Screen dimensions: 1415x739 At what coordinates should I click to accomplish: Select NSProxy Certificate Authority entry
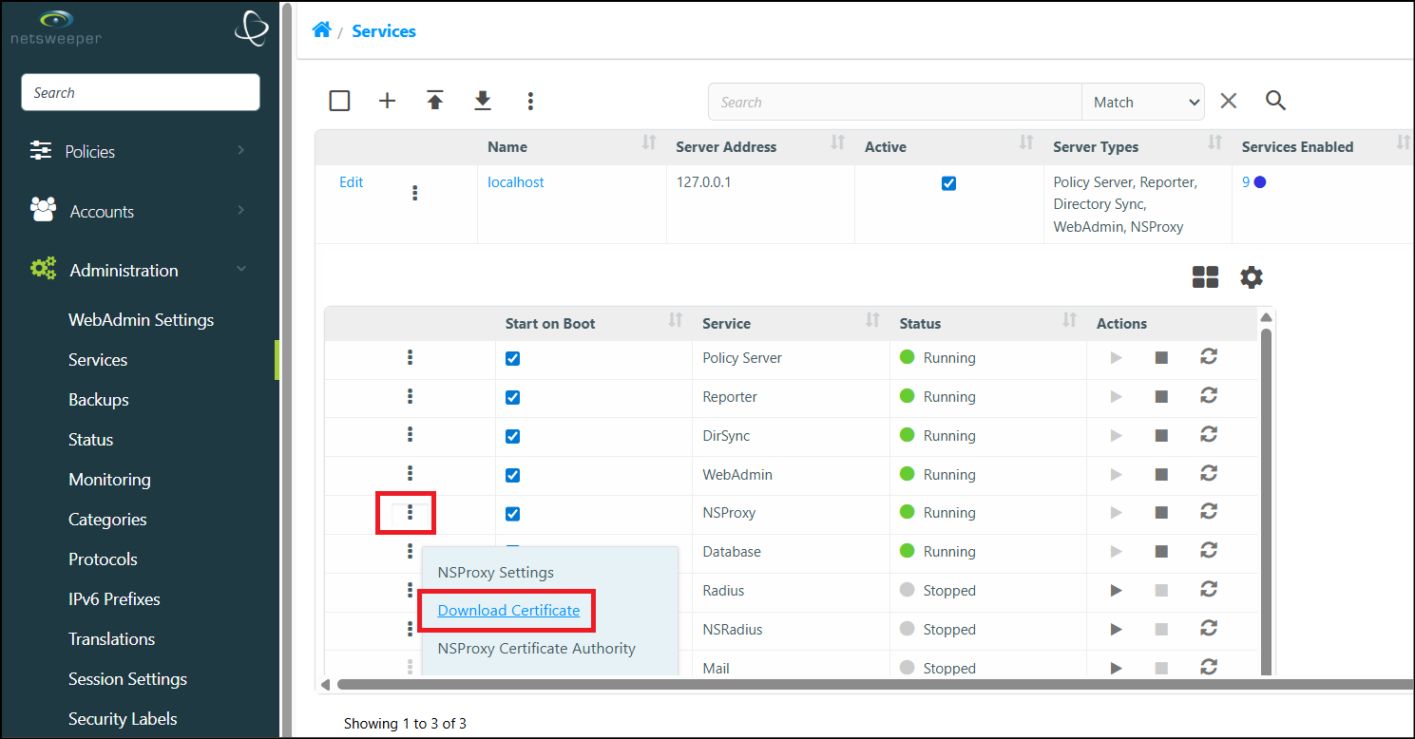536,648
